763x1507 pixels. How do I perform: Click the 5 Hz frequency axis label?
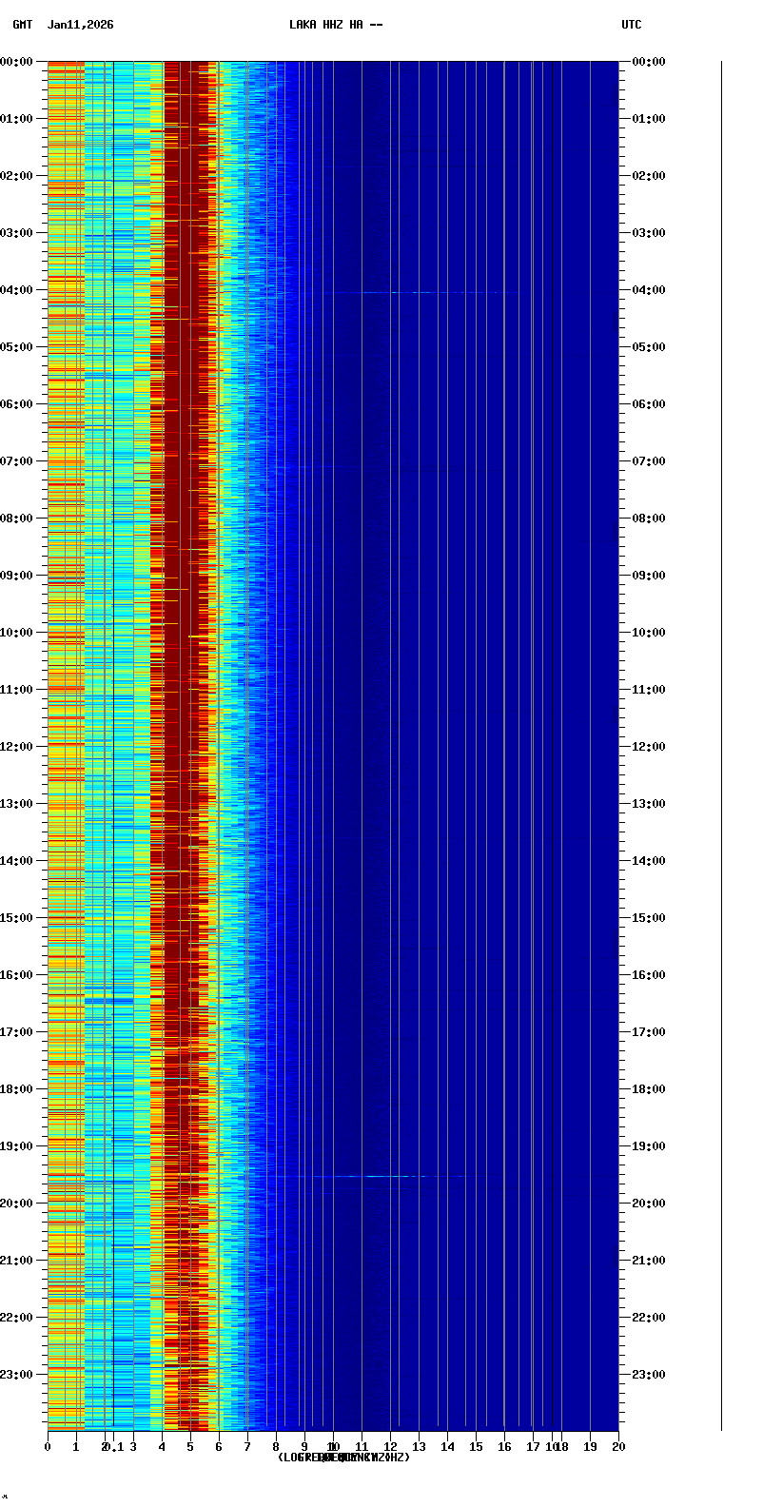click(x=190, y=1447)
